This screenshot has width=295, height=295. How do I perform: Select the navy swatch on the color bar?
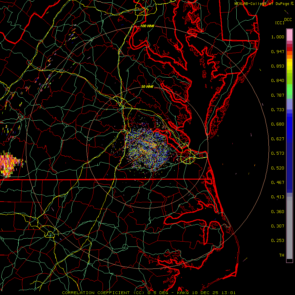tap(289, 167)
